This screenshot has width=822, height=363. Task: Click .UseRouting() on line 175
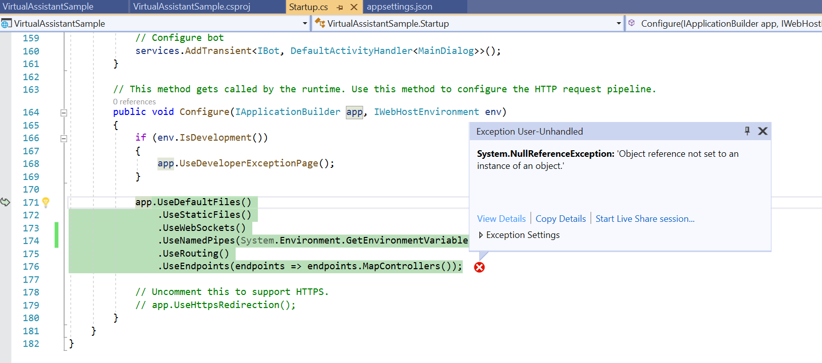[193, 254]
